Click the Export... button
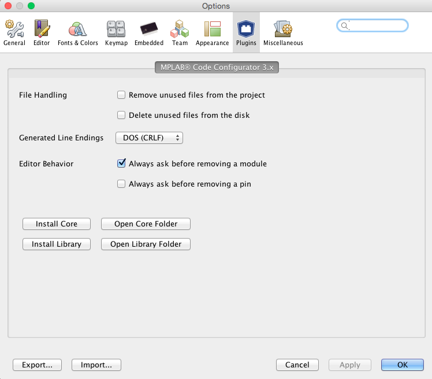This screenshot has width=432, height=379. tap(37, 365)
